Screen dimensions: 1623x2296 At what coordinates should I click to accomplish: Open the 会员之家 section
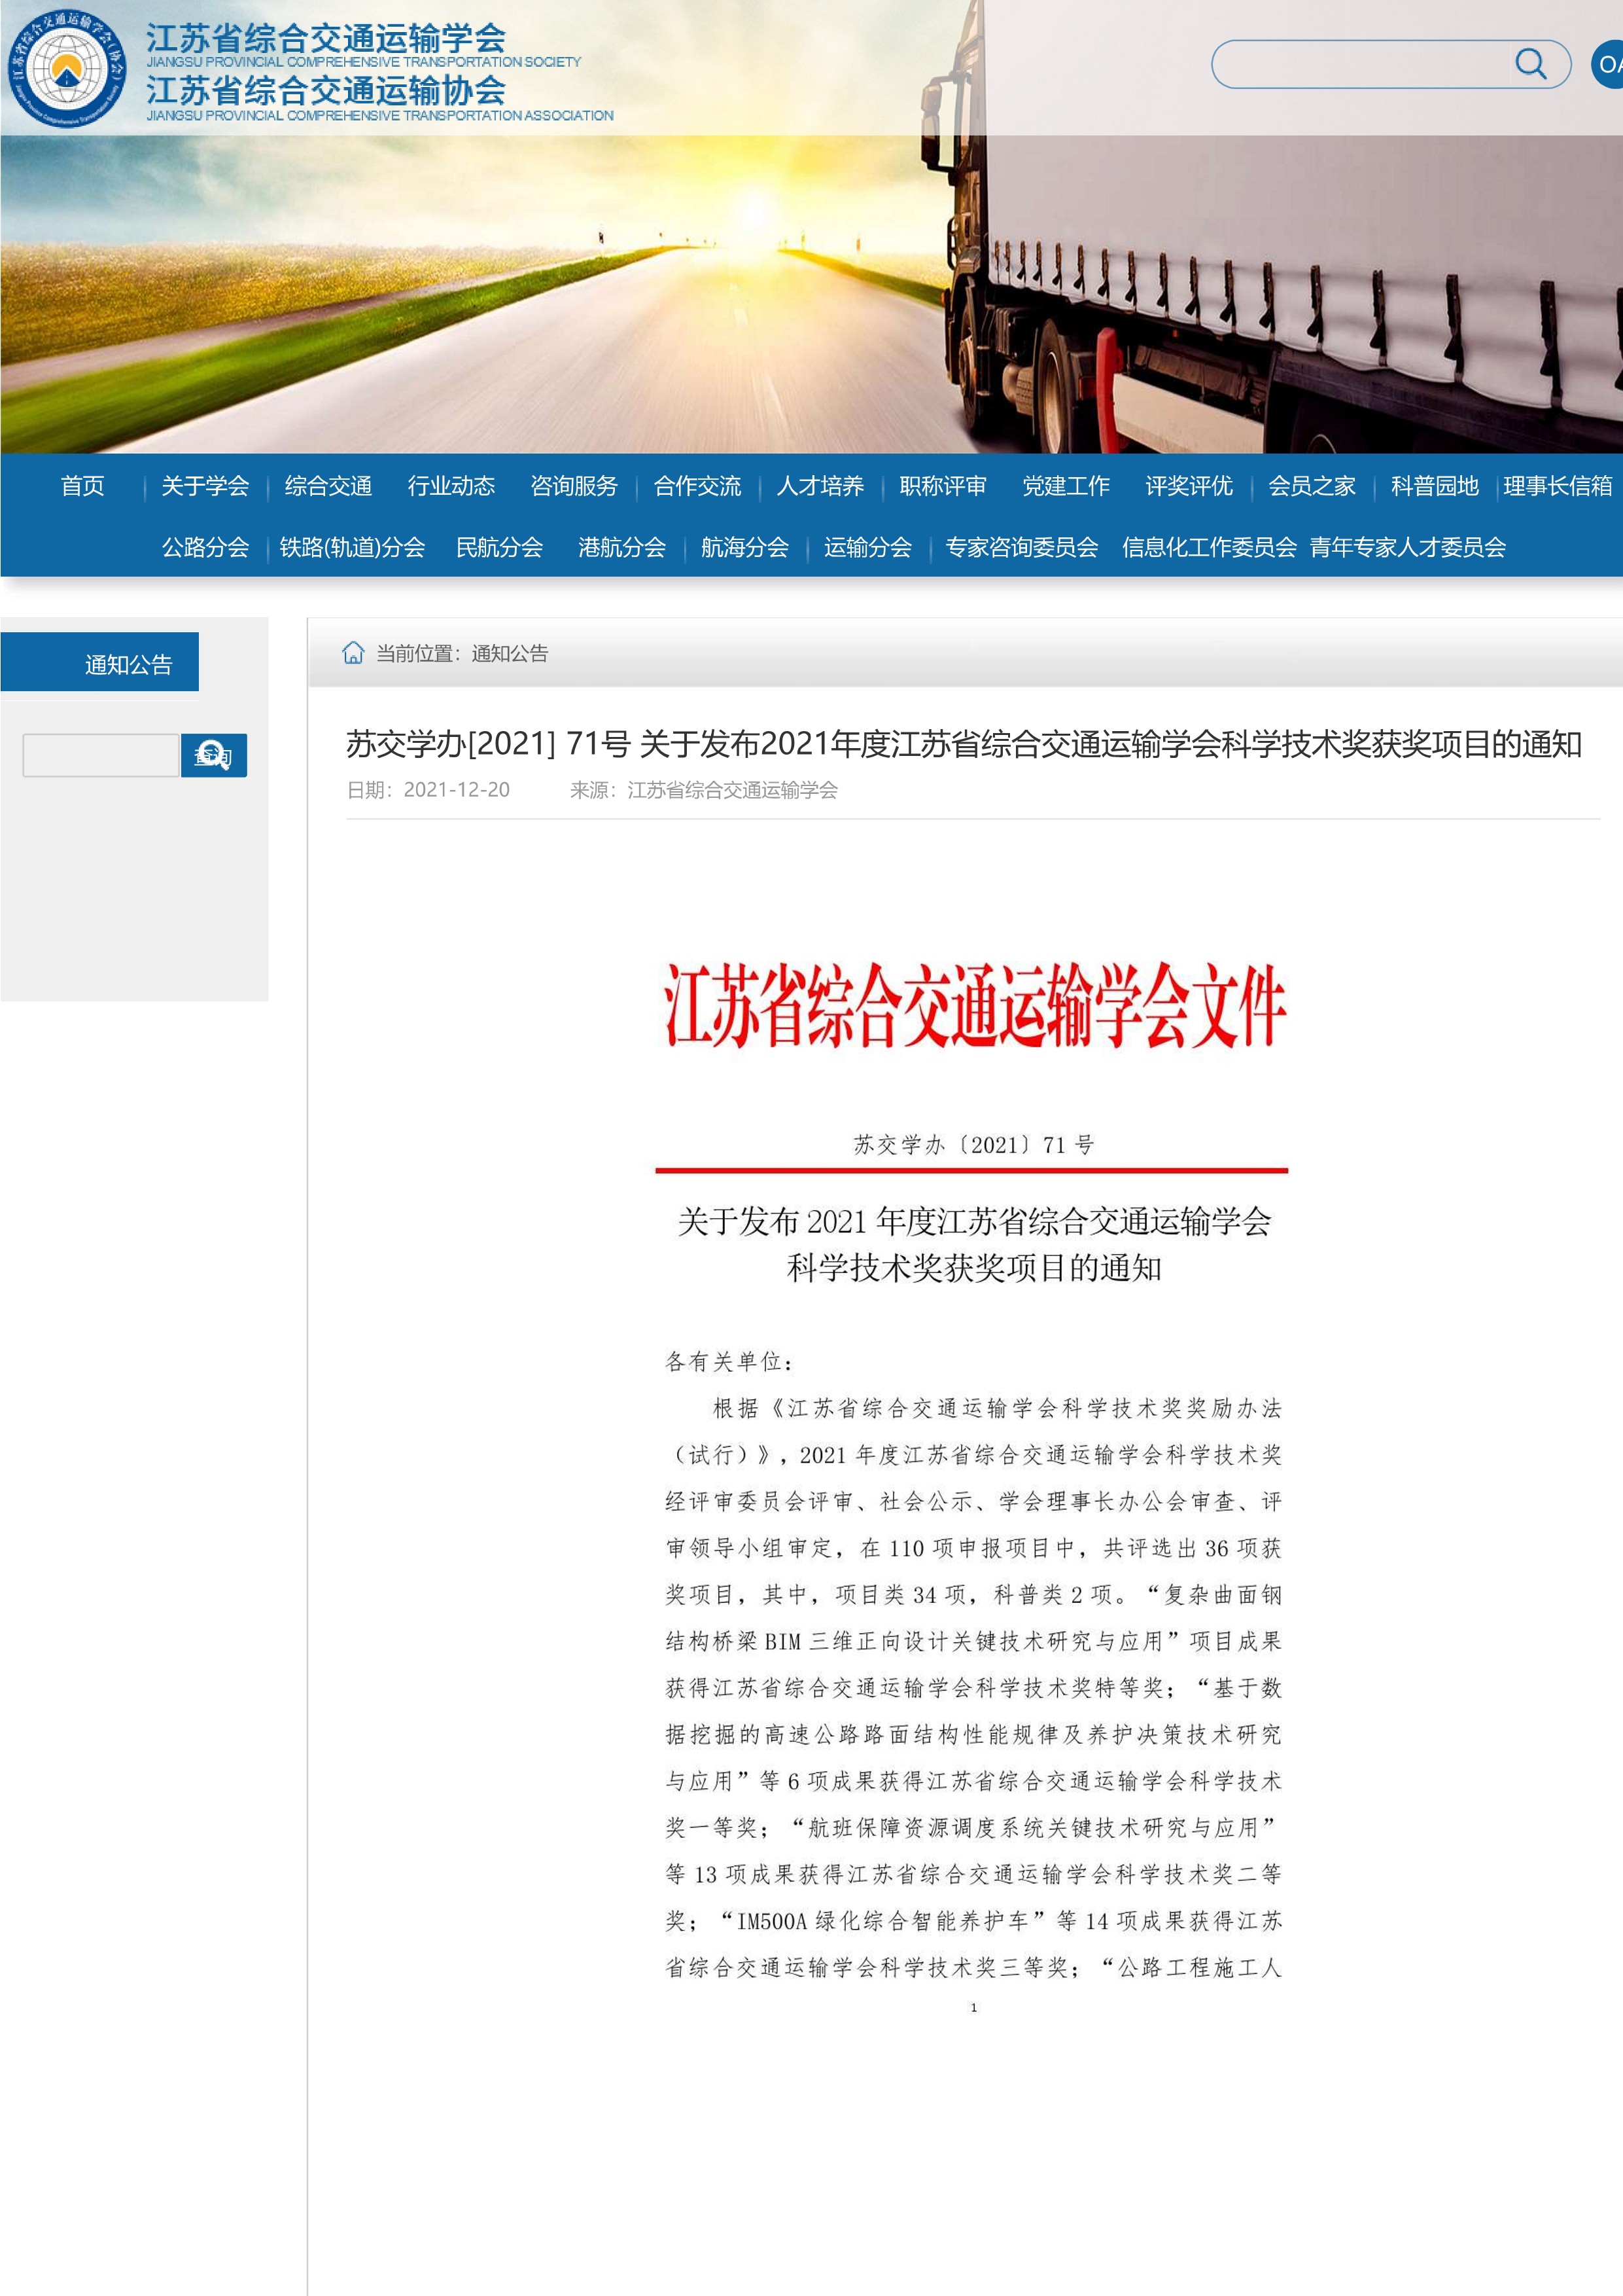click(x=1311, y=486)
